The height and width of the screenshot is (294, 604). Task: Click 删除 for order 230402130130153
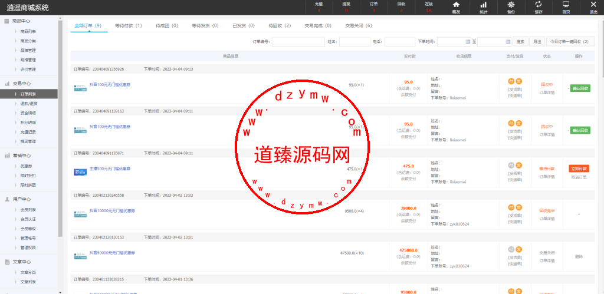[x=579, y=256]
